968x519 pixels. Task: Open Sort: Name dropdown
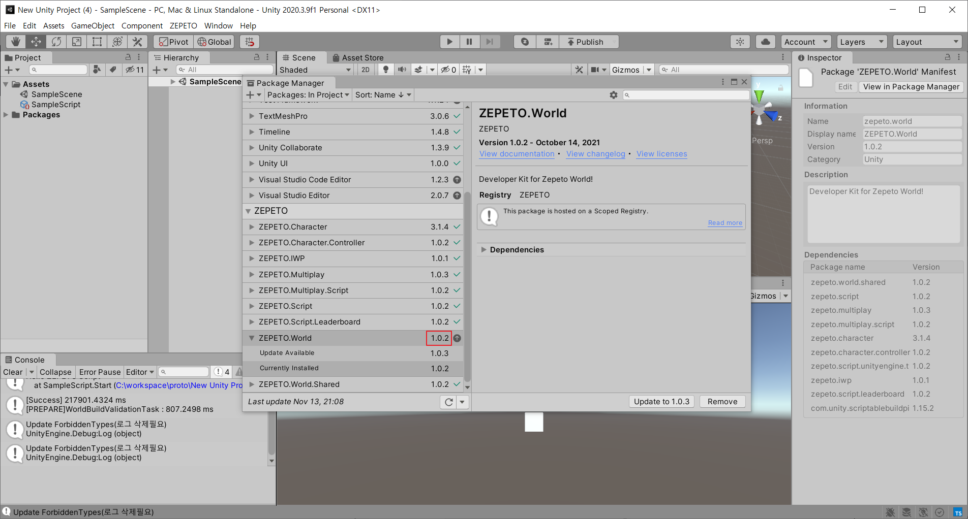point(383,95)
